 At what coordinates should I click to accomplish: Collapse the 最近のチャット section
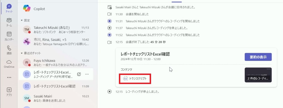(x=22, y=53)
